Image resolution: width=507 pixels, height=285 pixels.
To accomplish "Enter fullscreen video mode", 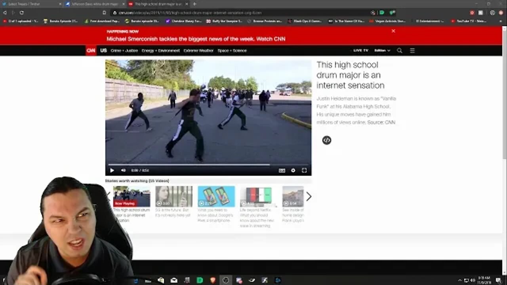I will (304, 170).
